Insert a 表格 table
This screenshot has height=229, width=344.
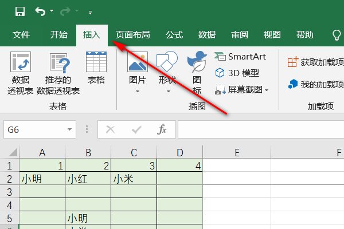[96, 68]
